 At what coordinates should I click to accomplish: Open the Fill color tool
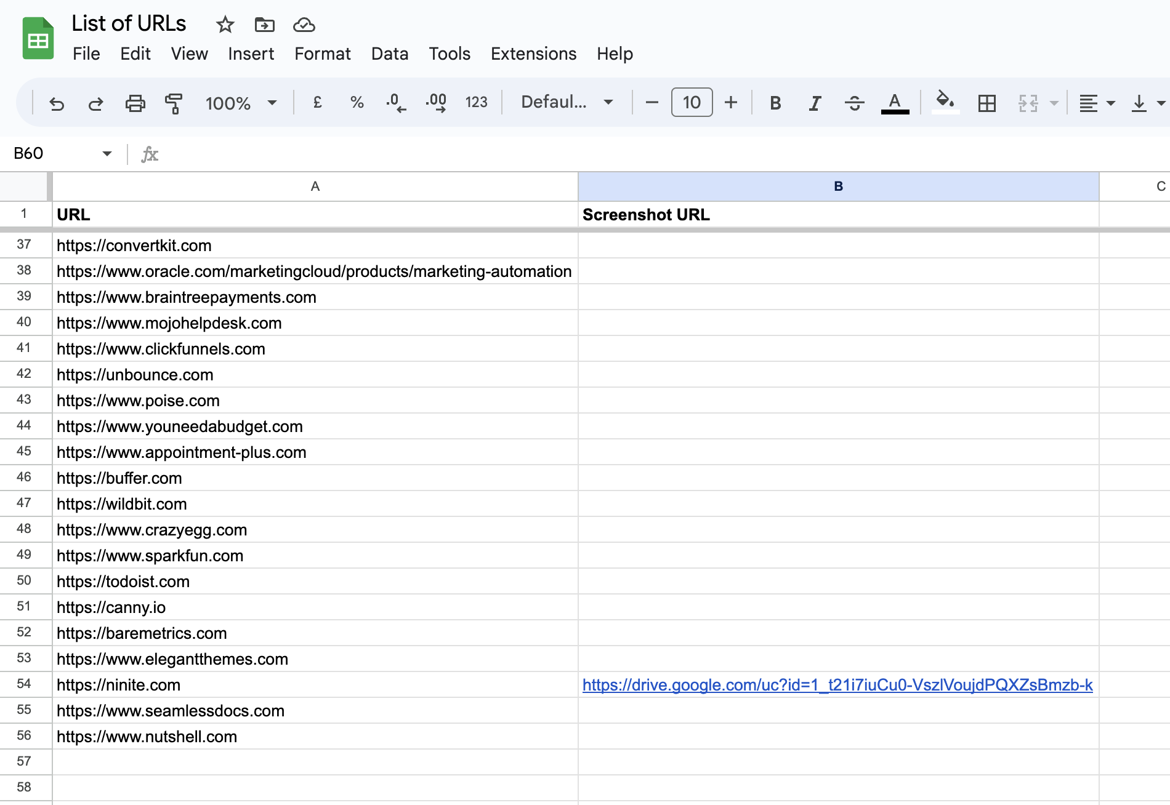(x=944, y=103)
